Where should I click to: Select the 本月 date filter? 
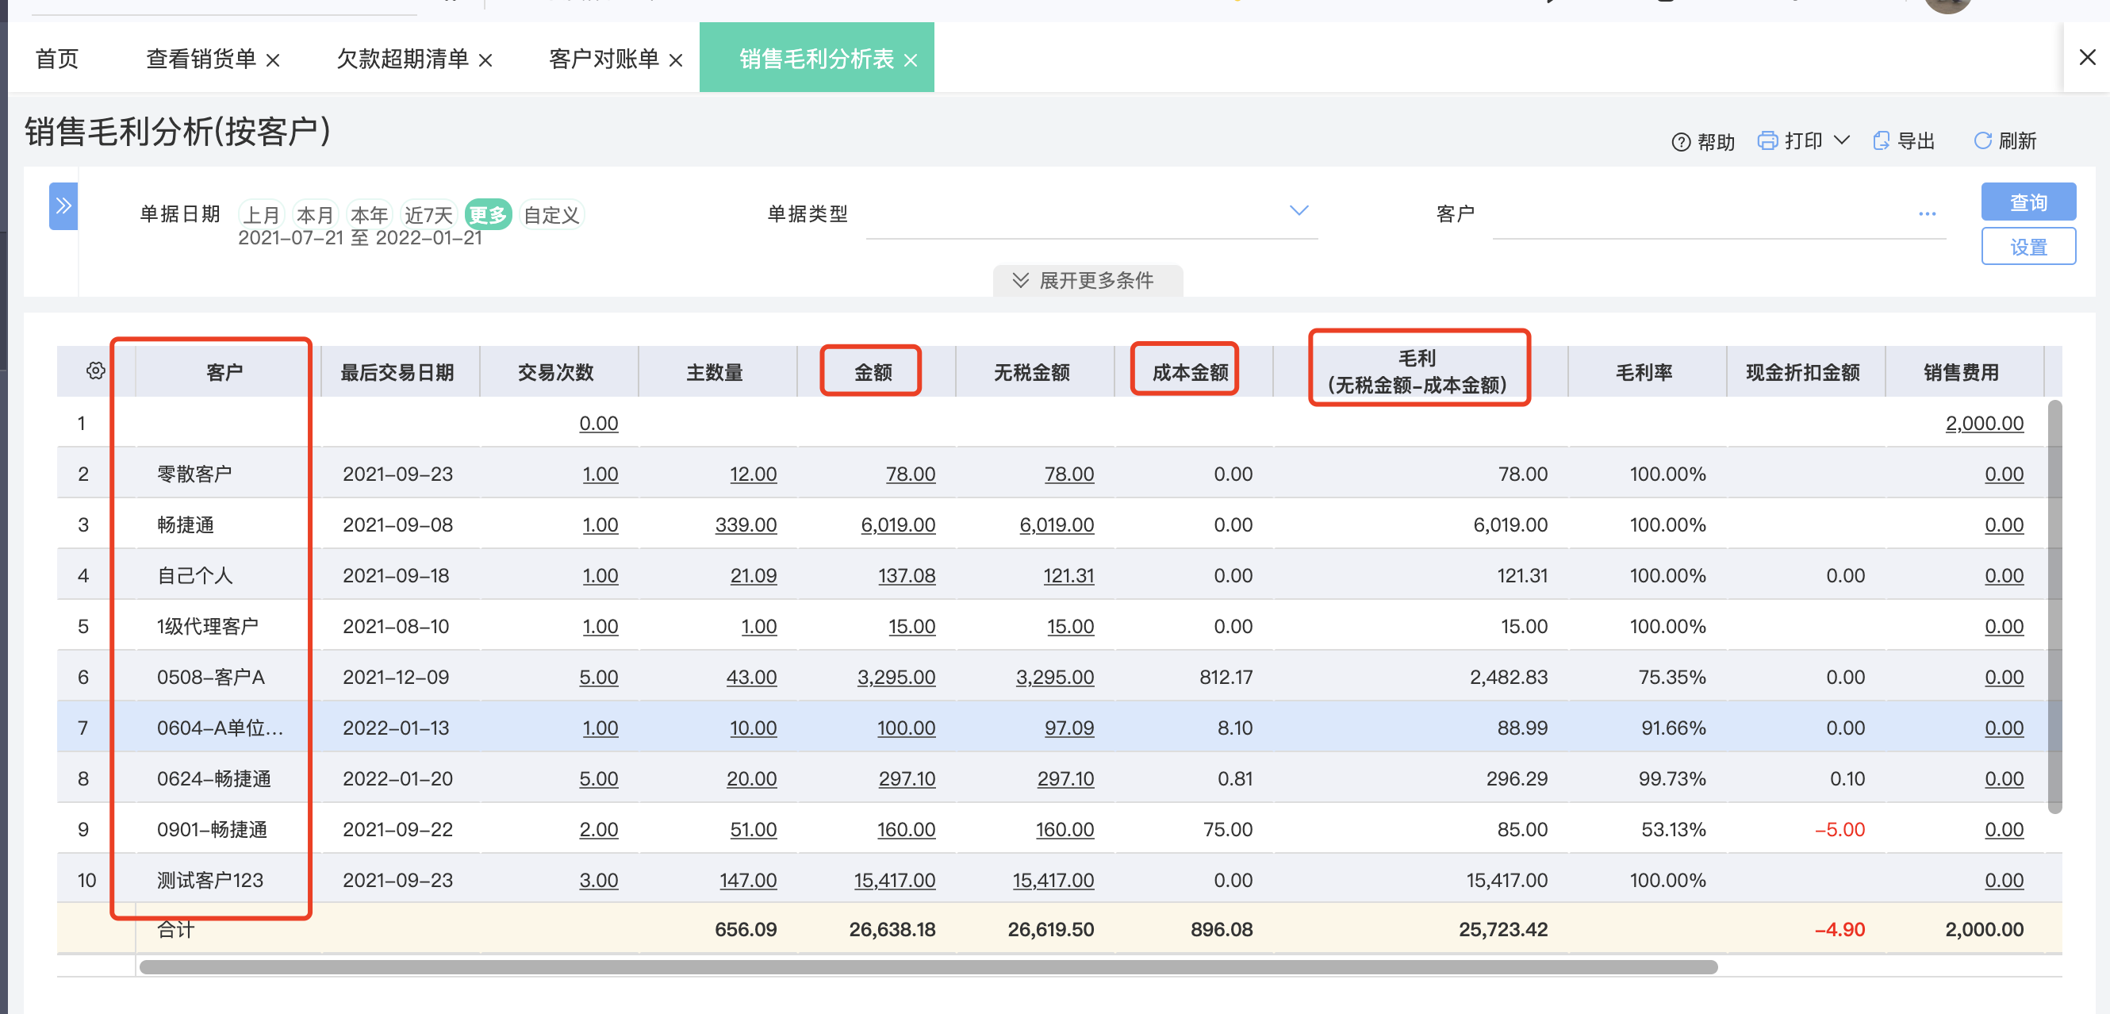click(x=316, y=214)
